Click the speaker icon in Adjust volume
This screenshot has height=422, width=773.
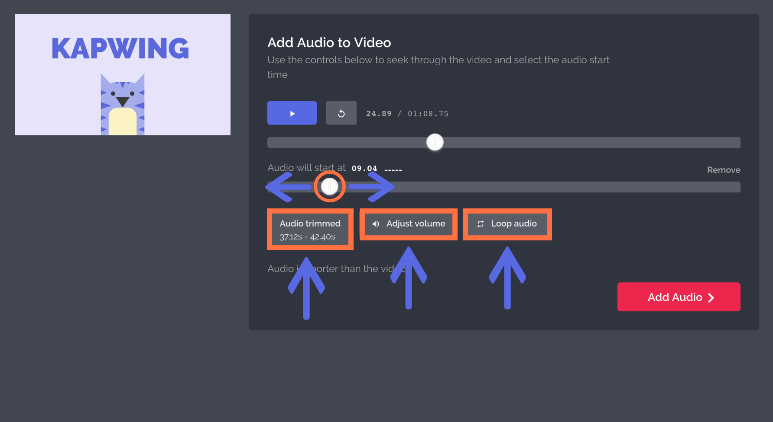point(376,224)
